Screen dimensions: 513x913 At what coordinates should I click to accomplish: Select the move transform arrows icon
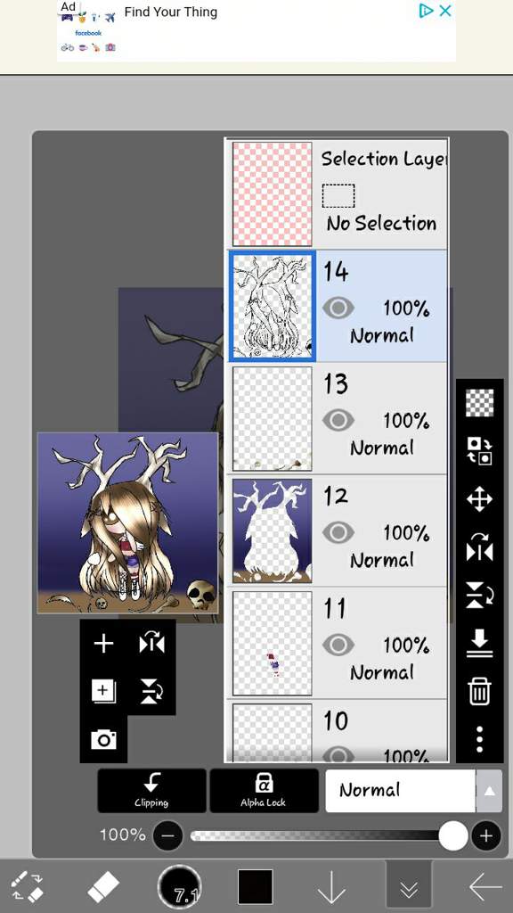(x=479, y=499)
